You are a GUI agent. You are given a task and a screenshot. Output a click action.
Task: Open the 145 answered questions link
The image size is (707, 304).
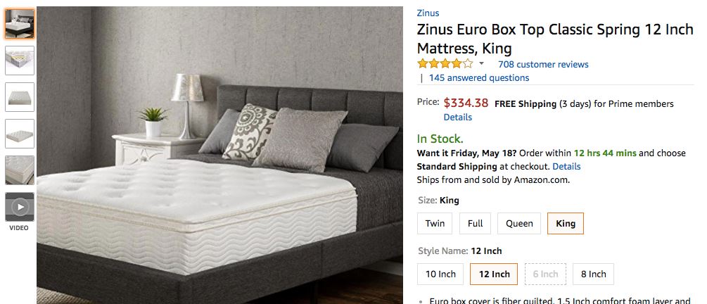(478, 78)
